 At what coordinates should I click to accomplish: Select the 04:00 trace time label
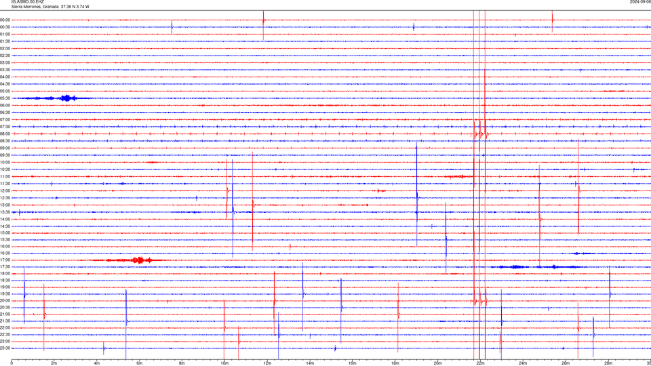point(5,77)
